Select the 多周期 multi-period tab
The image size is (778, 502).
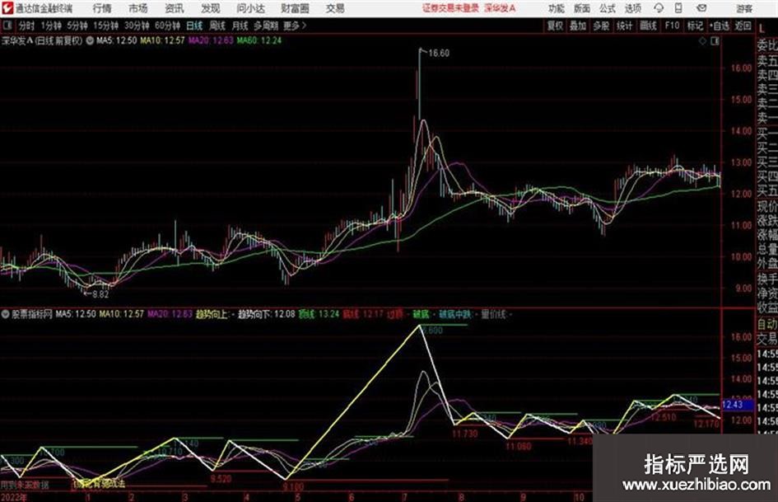coord(266,26)
